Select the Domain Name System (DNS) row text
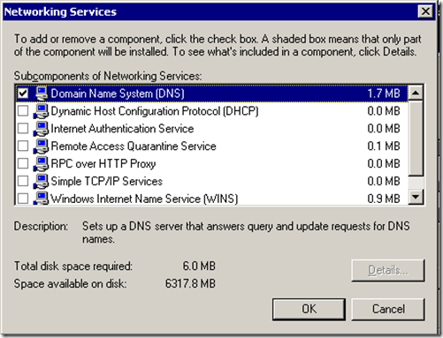The width and height of the screenshot is (443, 338). 118,94
